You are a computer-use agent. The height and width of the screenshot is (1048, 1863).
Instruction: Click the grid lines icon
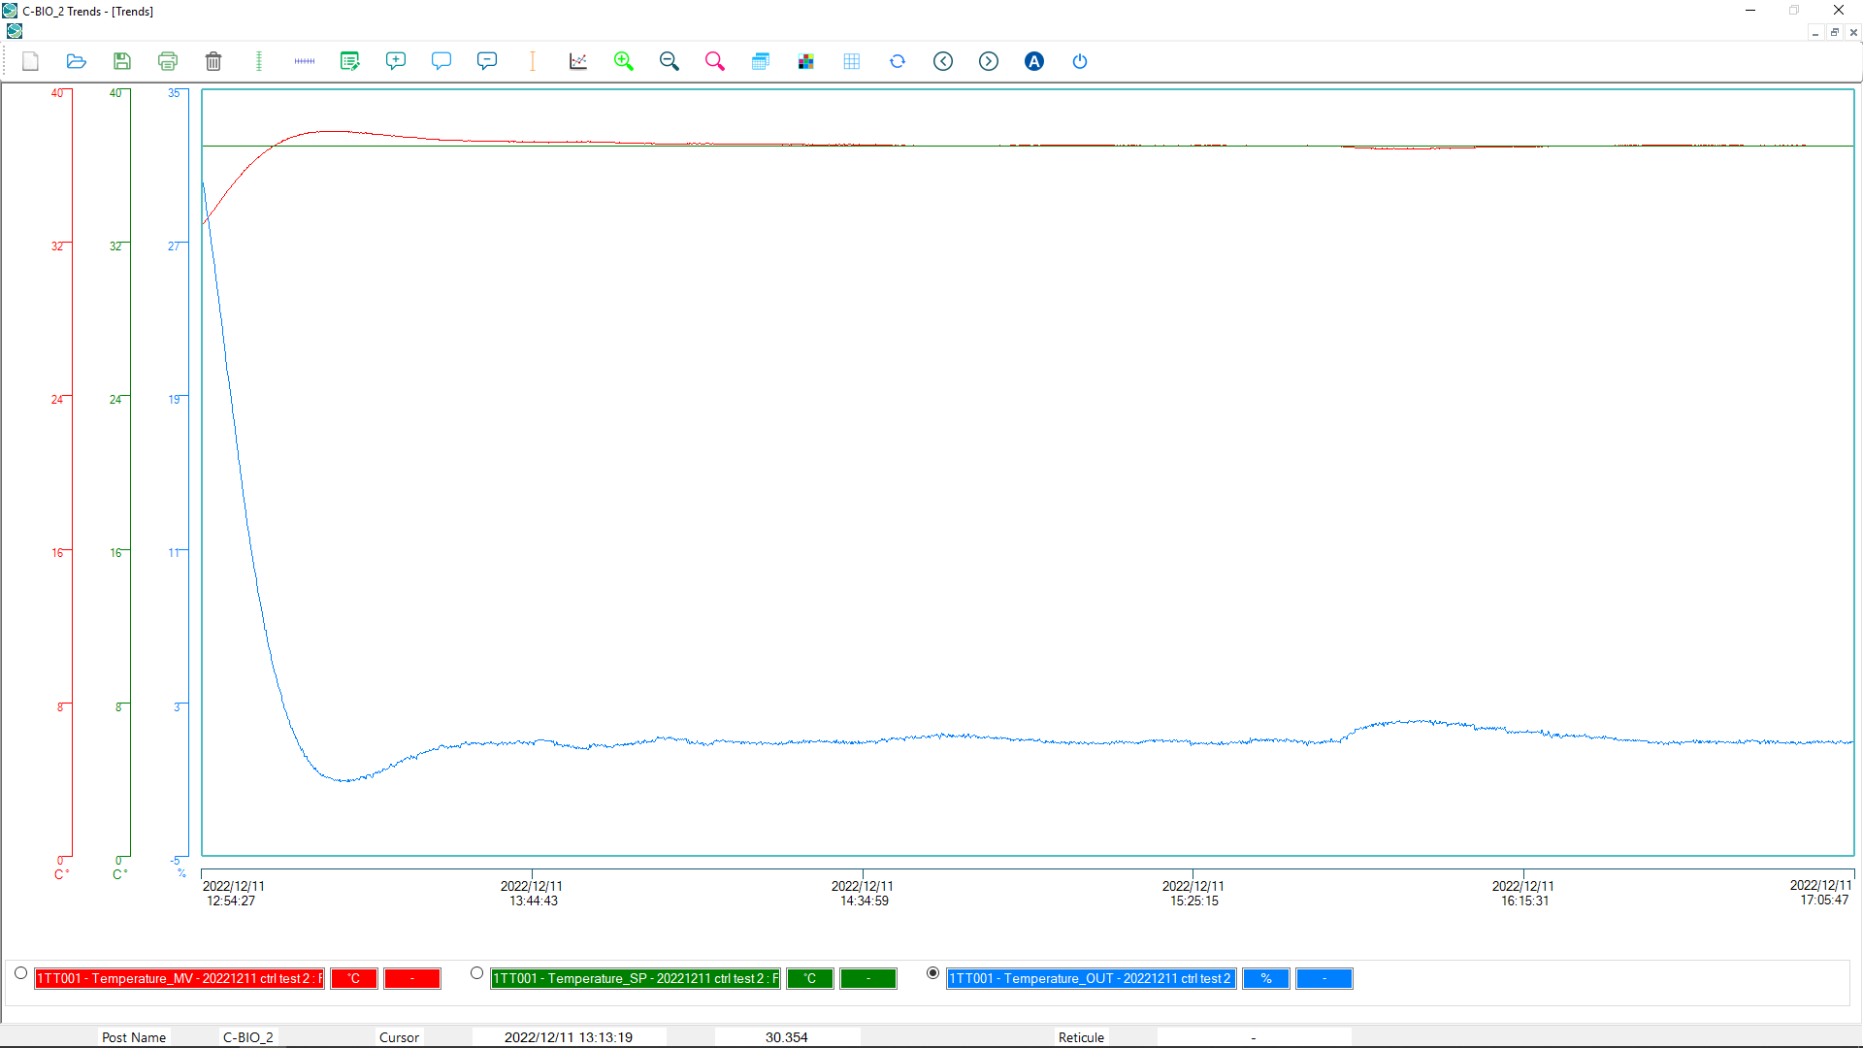(x=852, y=61)
